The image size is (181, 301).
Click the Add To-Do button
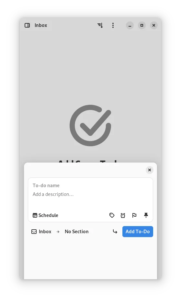138,232
